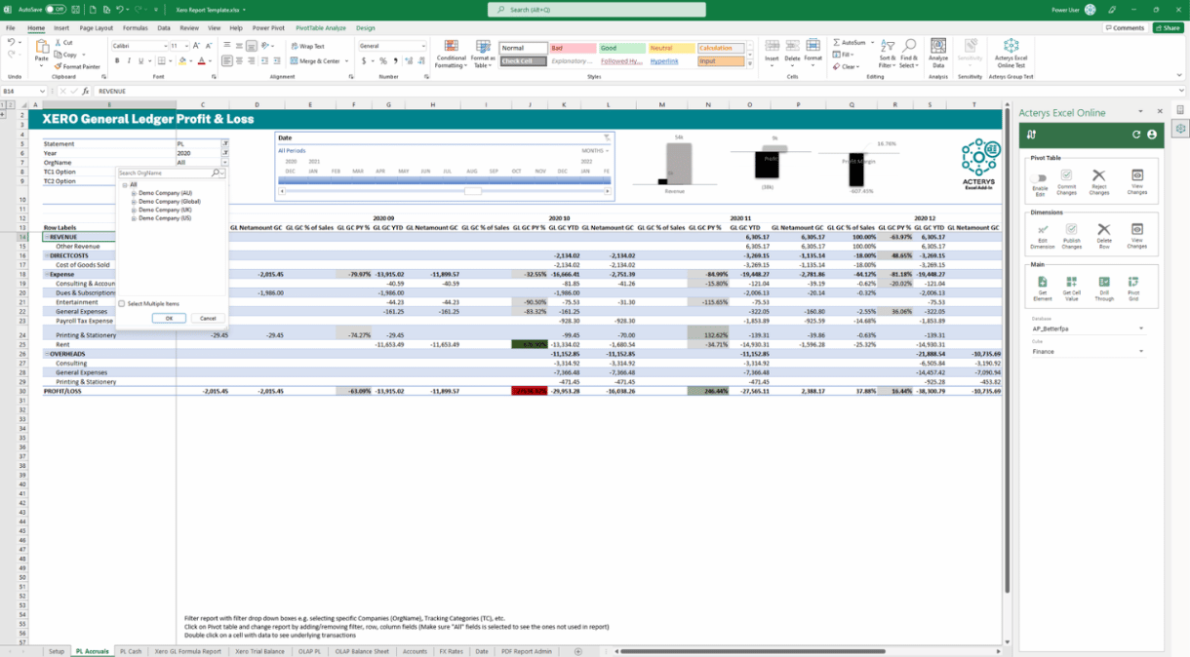Open Find & Select menu

909,53
